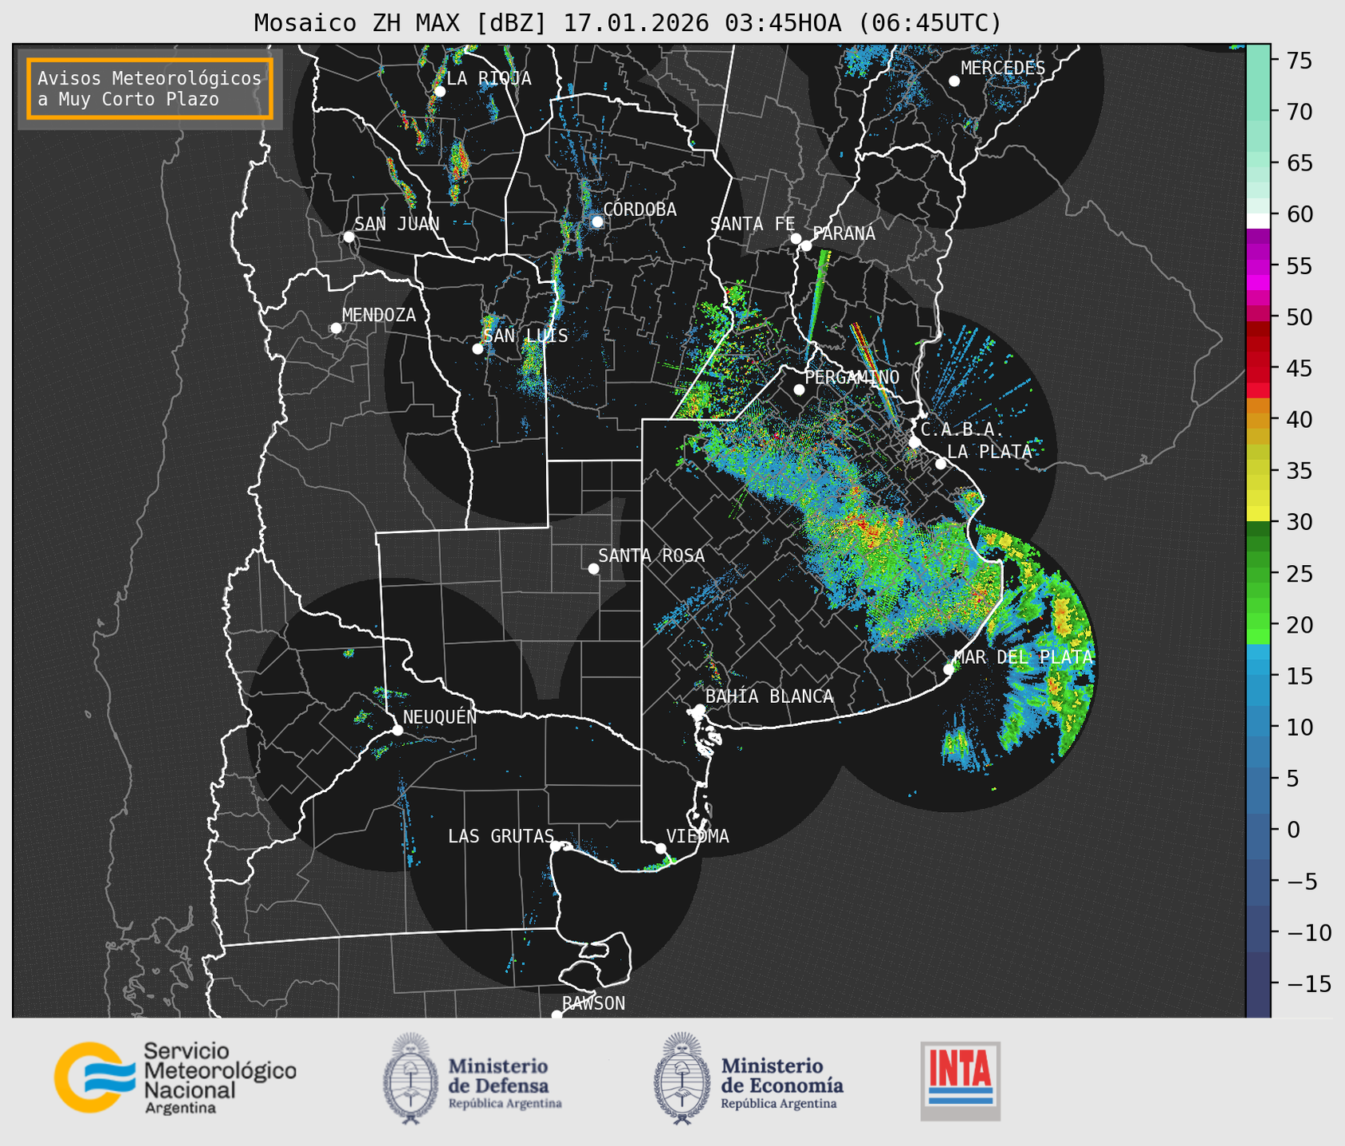
Task: Click the BAHÍA BLANCA label text
Action: click(x=769, y=697)
